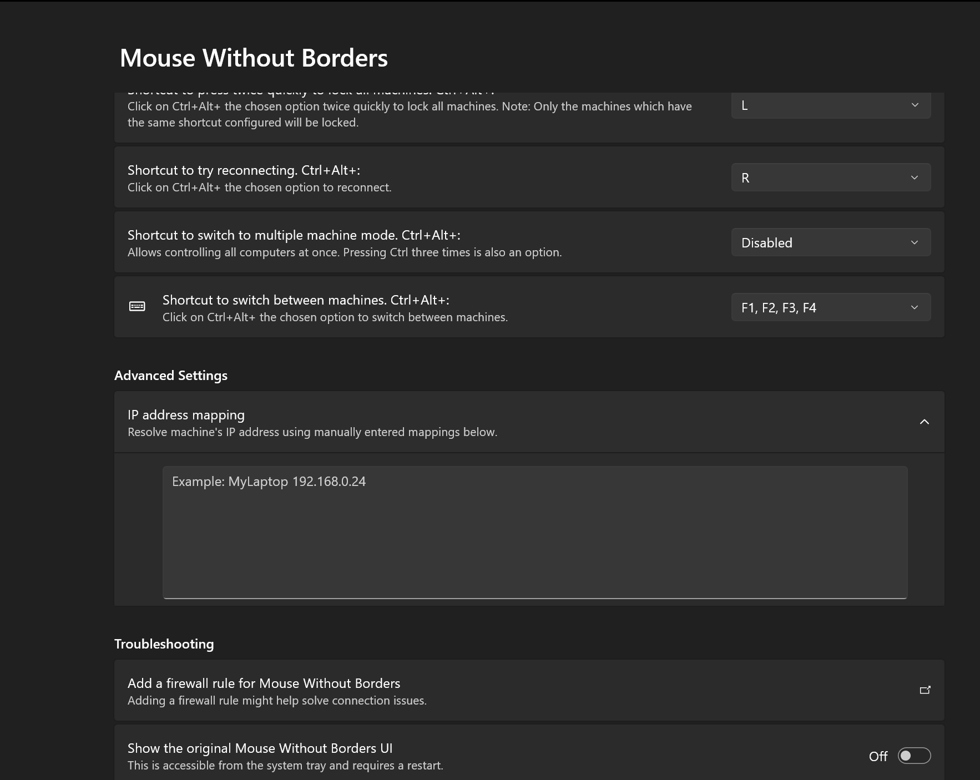Screen dimensions: 980x780
Task: Collapse the IP address mapping section chevron
Action: tap(925, 422)
